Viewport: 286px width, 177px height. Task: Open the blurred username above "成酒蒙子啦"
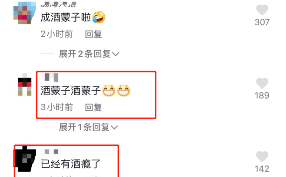(x=58, y=4)
